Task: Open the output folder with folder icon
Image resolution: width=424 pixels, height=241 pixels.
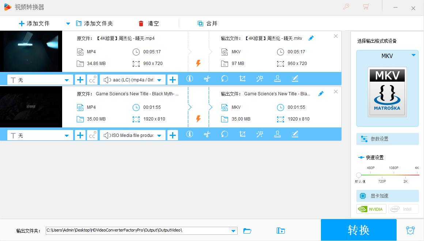Action: [x=247, y=231]
